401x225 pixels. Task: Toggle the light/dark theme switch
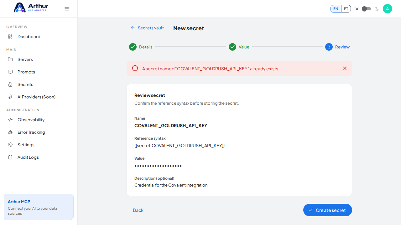click(x=367, y=9)
